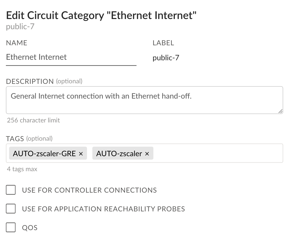Toggle the QOS checkbox
Screen dimensions: 288x247
pos(11,228)
